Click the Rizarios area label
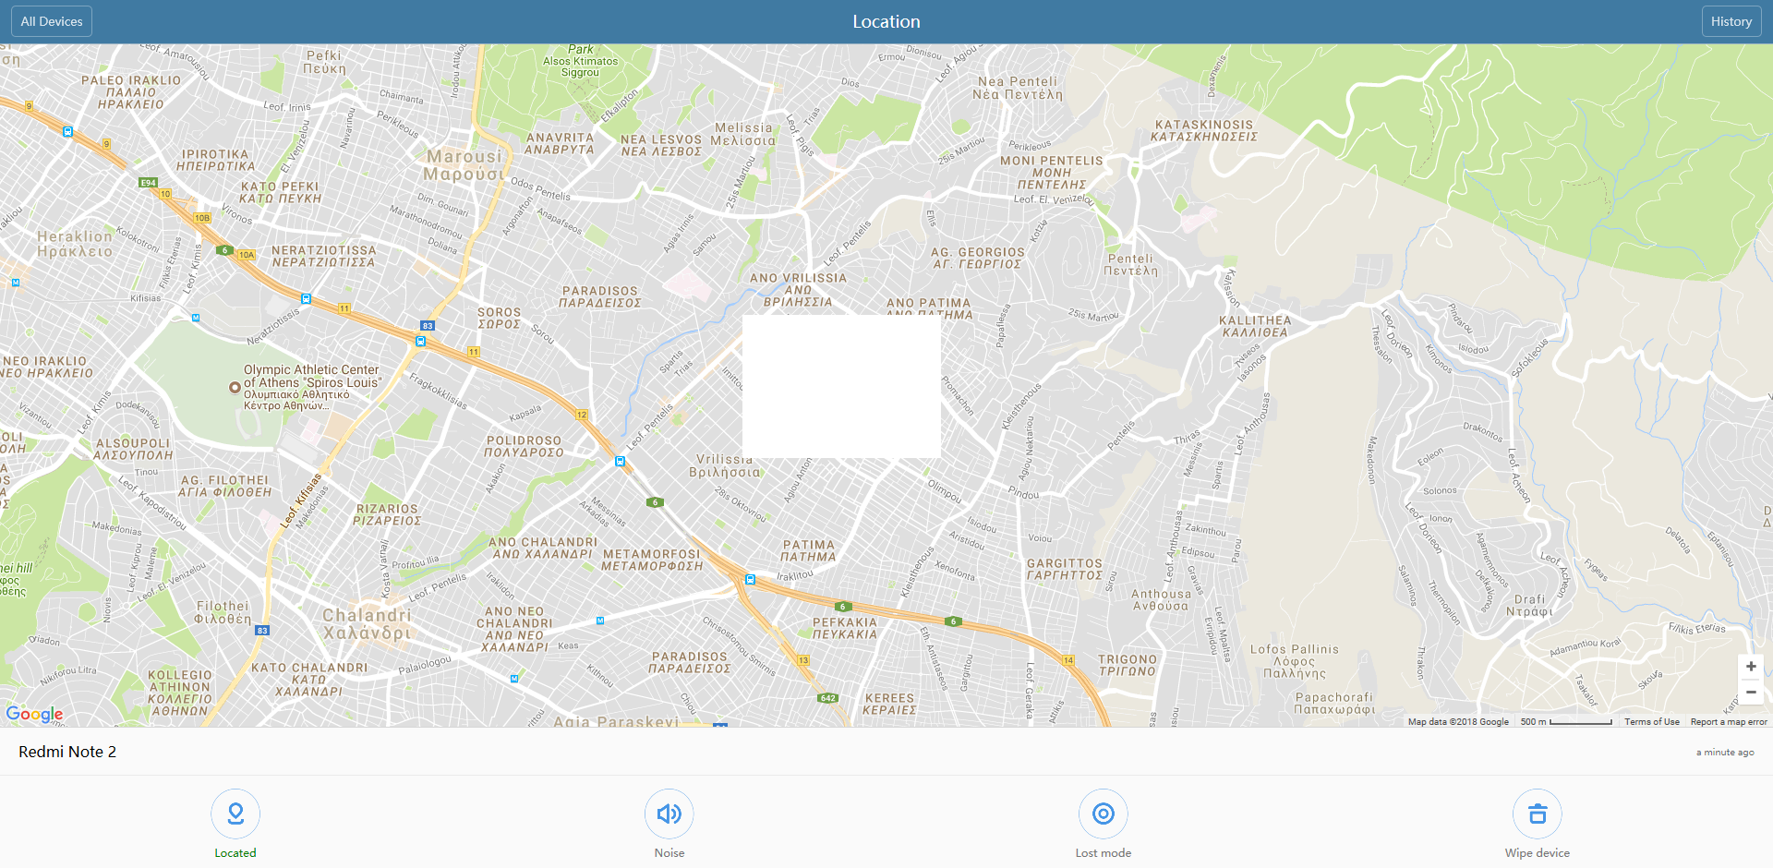 pos(387,515)
